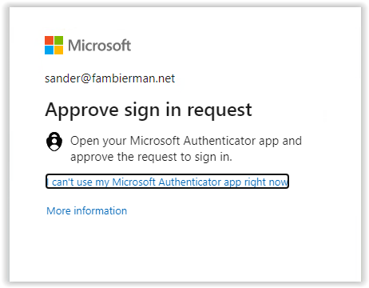The height and width of the screenshot is (288, 369).
Task: Click the red square in Microsoft logo
Action: coord(49,41)
